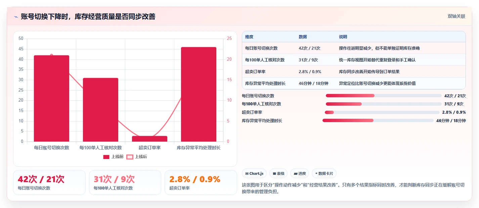Select the 表格 tag chip
The width and height of the screenshot is (479, 208).
[278, 173]
